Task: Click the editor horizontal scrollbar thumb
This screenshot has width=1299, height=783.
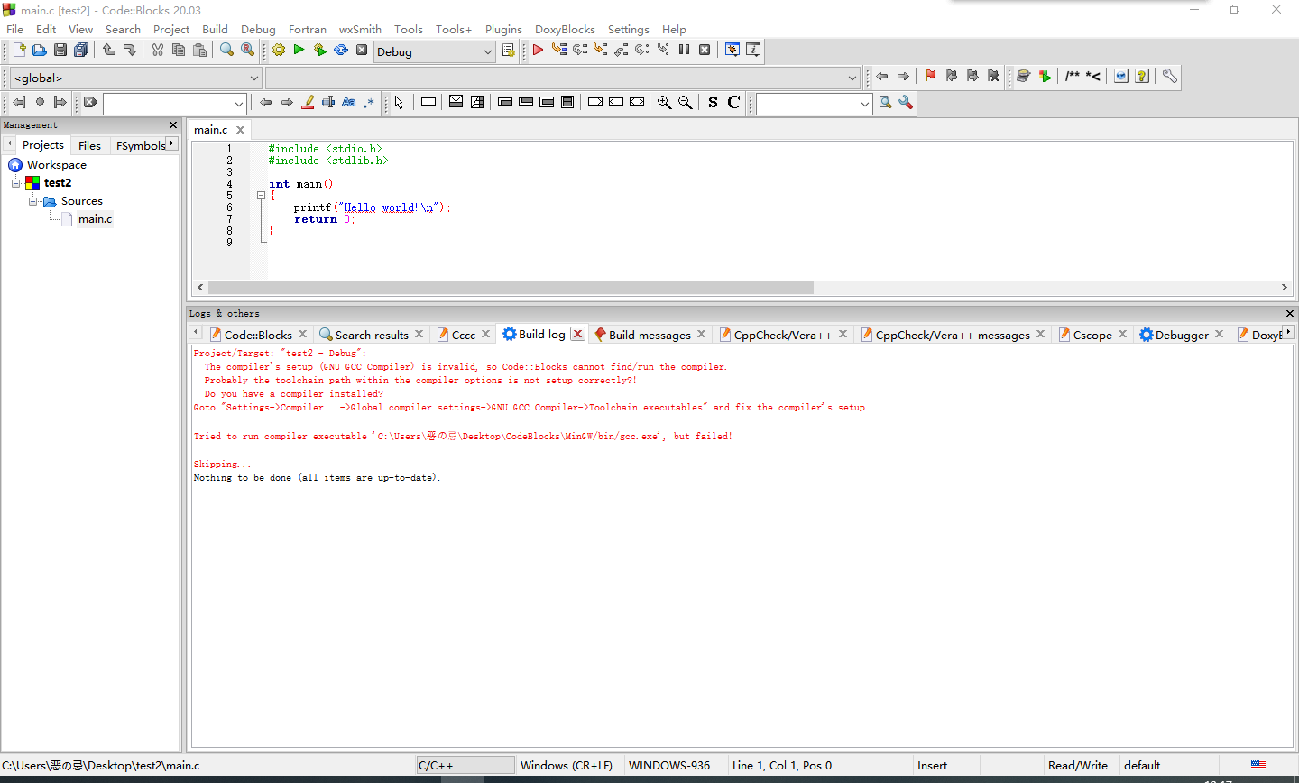Action: (511, 288)
